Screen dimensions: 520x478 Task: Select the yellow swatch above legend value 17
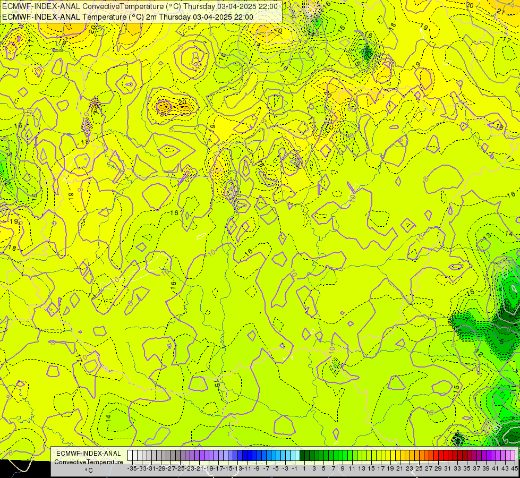(378, 456)
